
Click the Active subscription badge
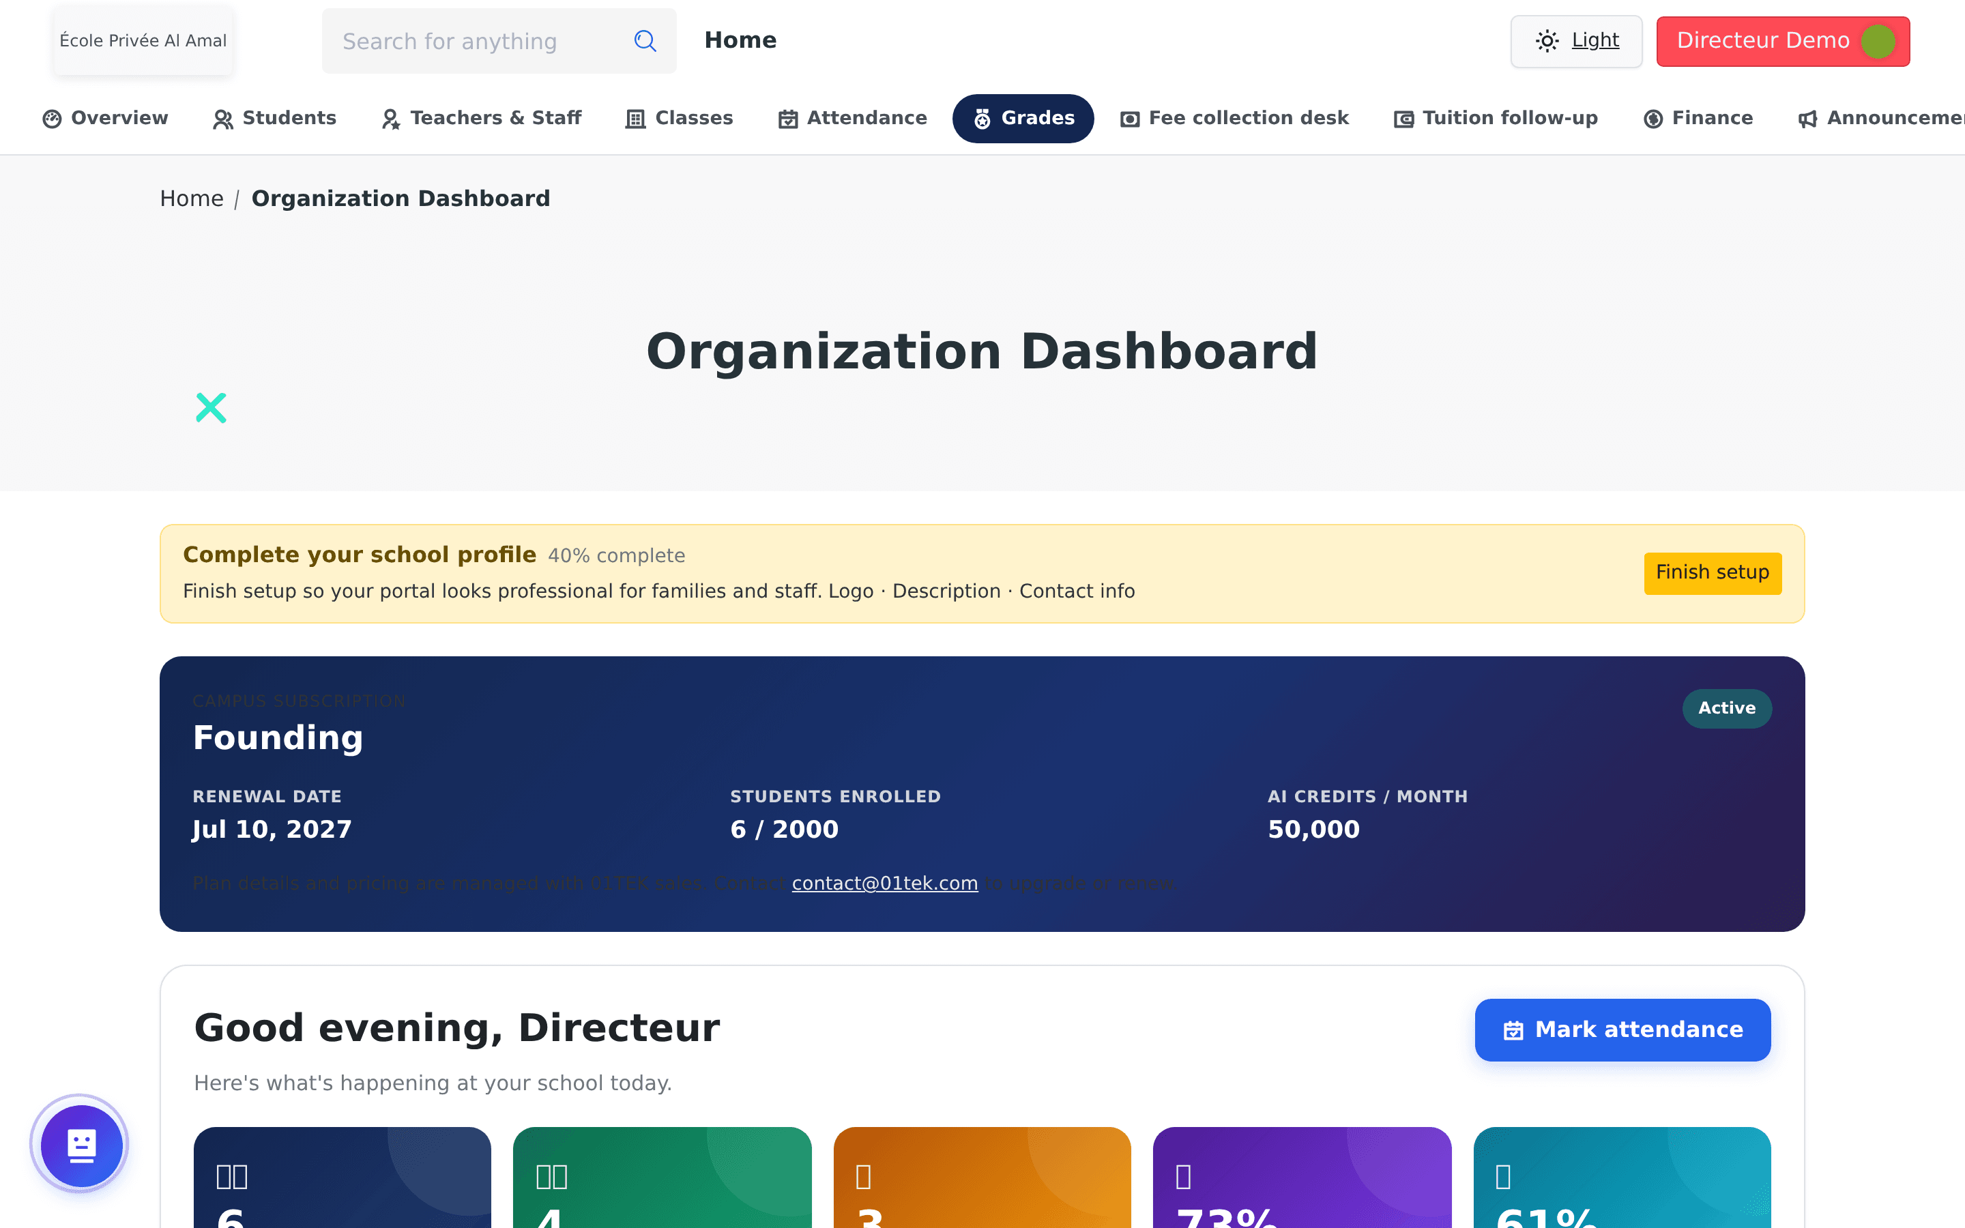1726,708
